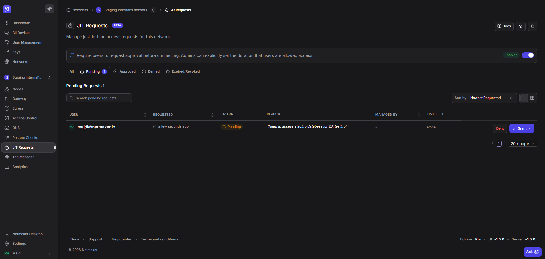Go to Access Control page
This screenshot has height=259, width=545.
click(25, 118)
